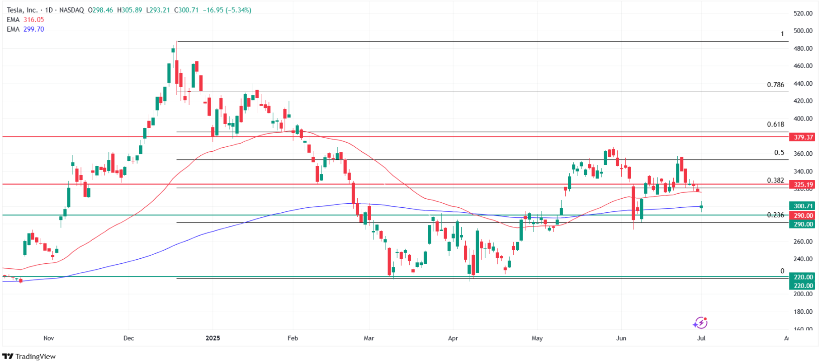Click the May label on time axis
Image resolution: width=822 pixels, height=364 pixels.
(x=537, y=338)
